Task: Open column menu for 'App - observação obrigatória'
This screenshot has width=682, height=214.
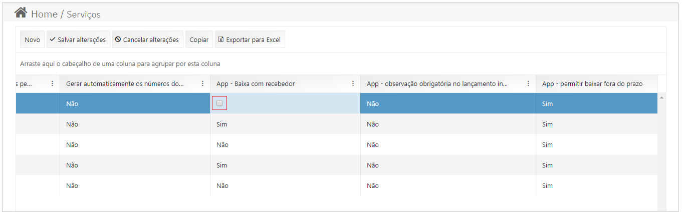Action: 528,83
